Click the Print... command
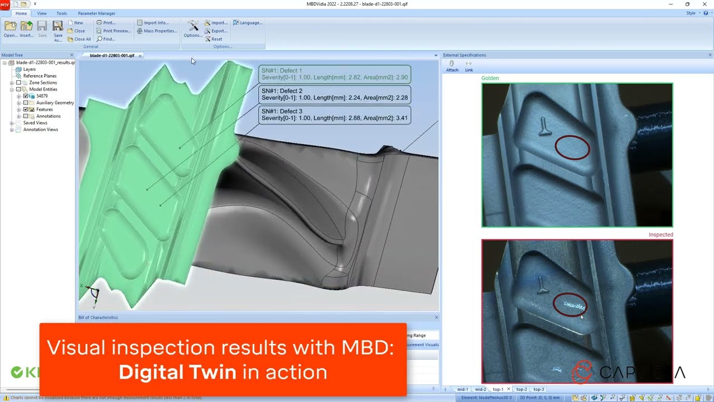Image resolution: width=714 pixels, height=402 pixels. [106, 23]
